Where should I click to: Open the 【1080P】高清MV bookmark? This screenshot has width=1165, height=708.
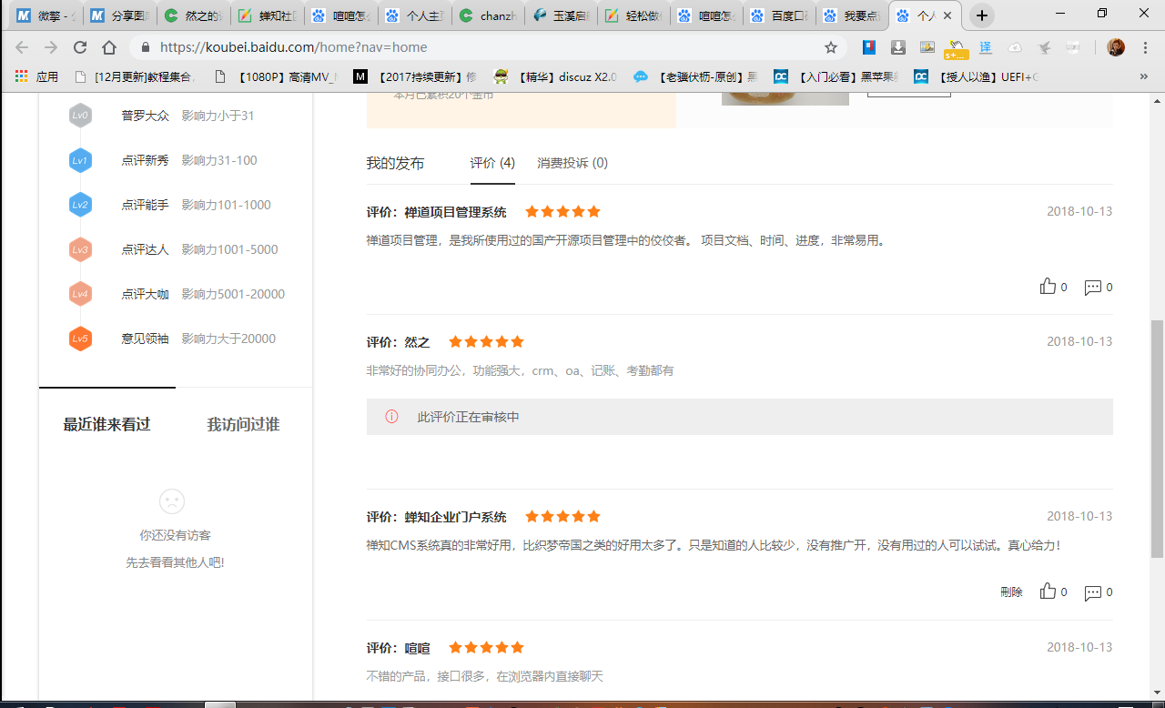click(x=276, y=77)
